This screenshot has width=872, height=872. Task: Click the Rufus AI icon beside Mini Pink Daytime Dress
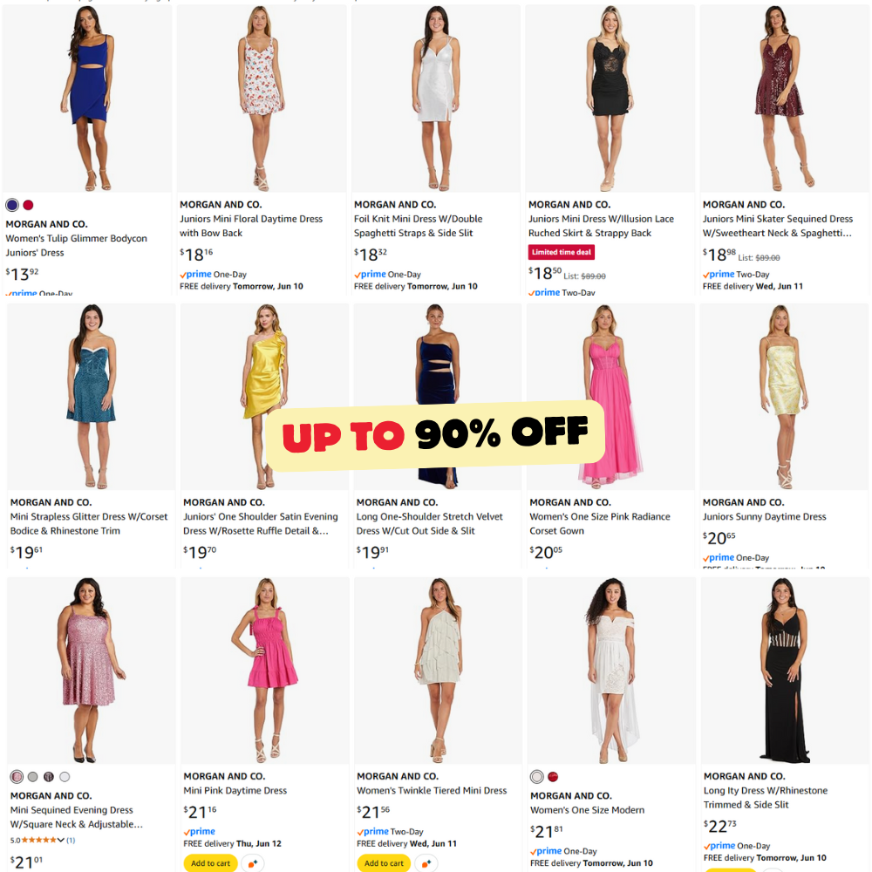(x=253, y=863)
